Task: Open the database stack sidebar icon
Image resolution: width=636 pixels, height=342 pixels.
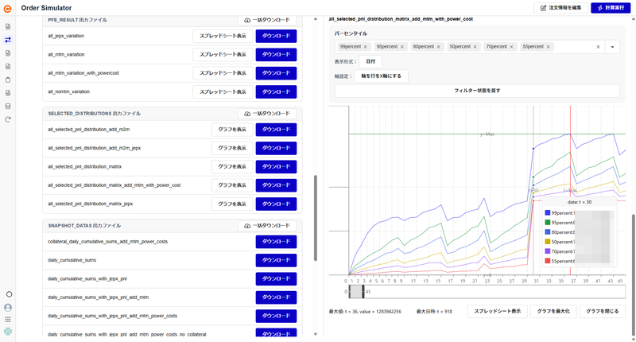Action: coord(8,107)
